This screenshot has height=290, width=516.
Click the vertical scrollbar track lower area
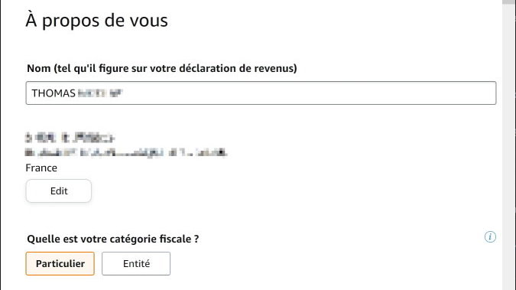click(x=509, y=197)
